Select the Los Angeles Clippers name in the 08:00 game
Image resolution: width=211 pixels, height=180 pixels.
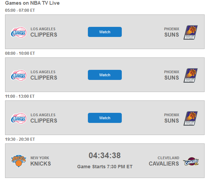[x=44, y=75]
